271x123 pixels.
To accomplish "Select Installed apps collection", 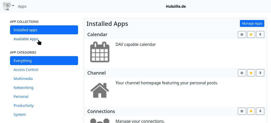I will point(44,30).
